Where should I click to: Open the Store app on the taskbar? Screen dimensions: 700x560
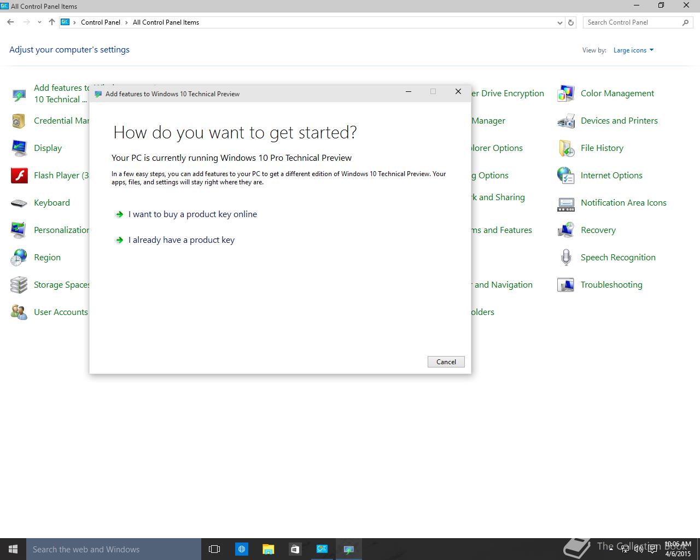click(x=295, y=549)
